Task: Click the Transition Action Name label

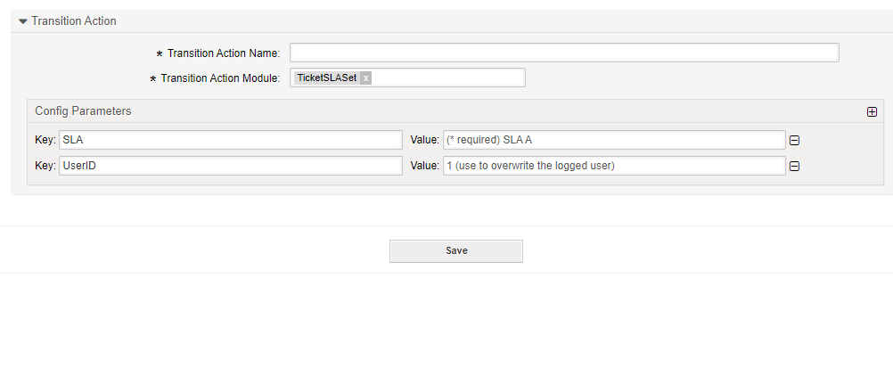Action: point(223,53)
